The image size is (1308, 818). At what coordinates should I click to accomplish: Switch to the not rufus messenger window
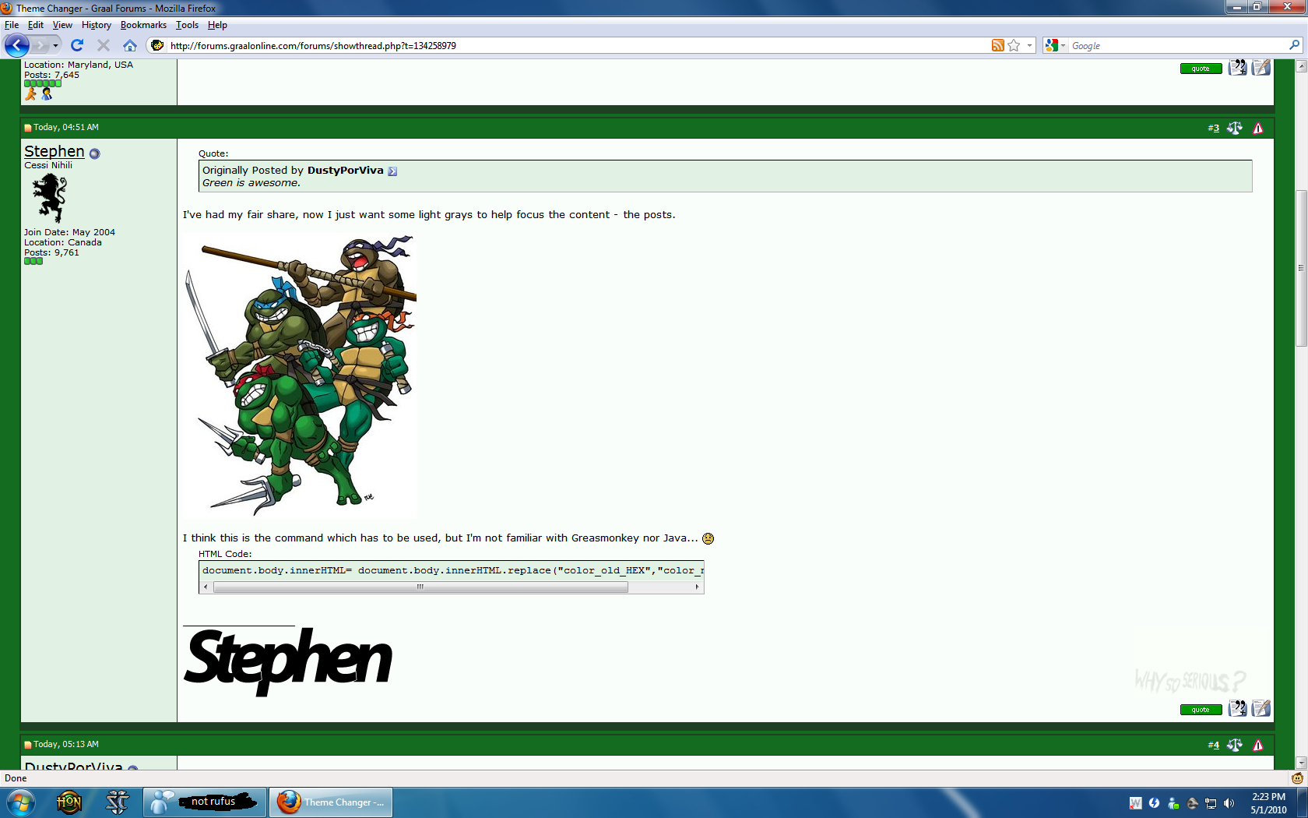click(205, 802)
